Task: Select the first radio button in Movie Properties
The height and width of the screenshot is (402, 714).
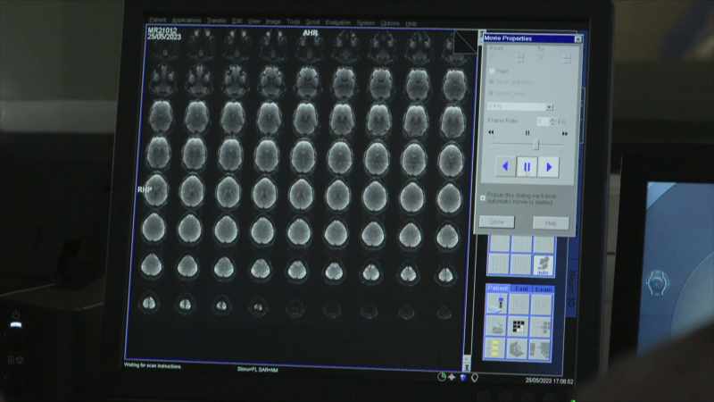Action: click(492, 71)
